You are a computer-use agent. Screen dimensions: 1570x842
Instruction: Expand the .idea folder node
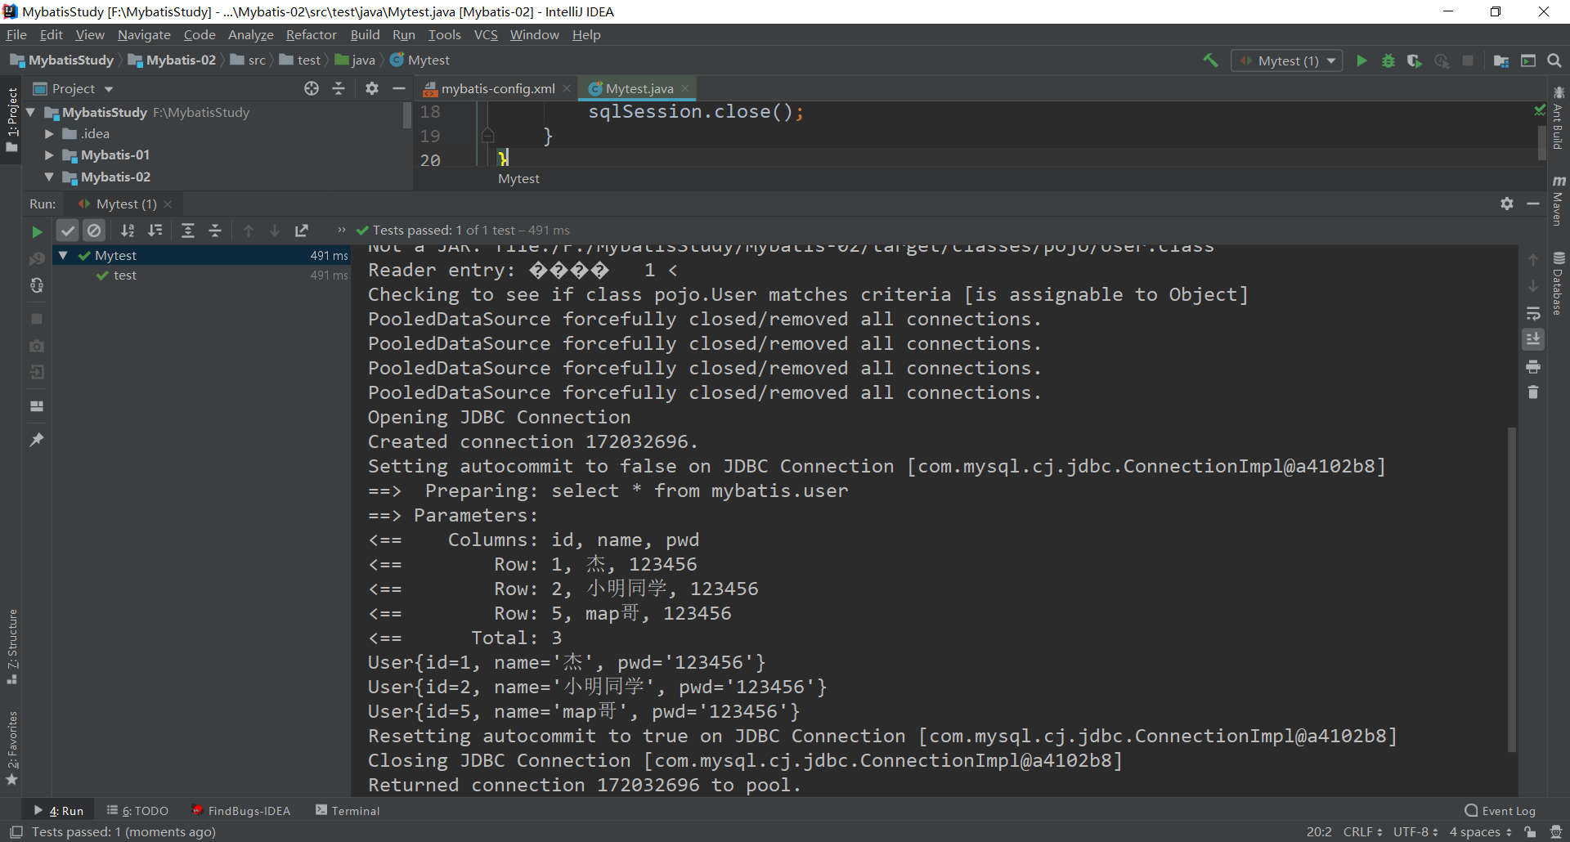(x=49, y=133)
